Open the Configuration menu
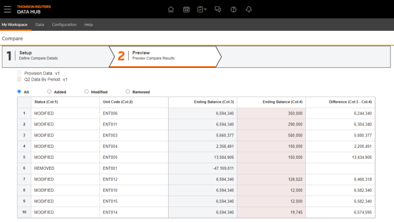This screenshot has height=222, width=394. [x=64, y=24]
